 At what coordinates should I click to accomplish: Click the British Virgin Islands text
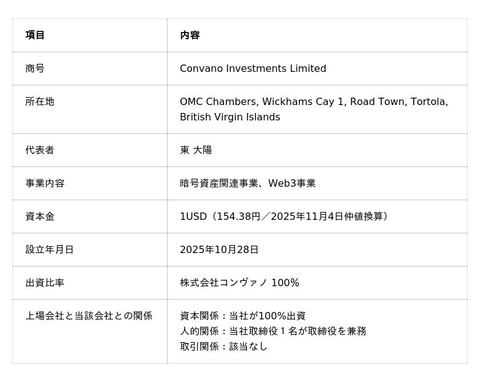coord(230,117)
